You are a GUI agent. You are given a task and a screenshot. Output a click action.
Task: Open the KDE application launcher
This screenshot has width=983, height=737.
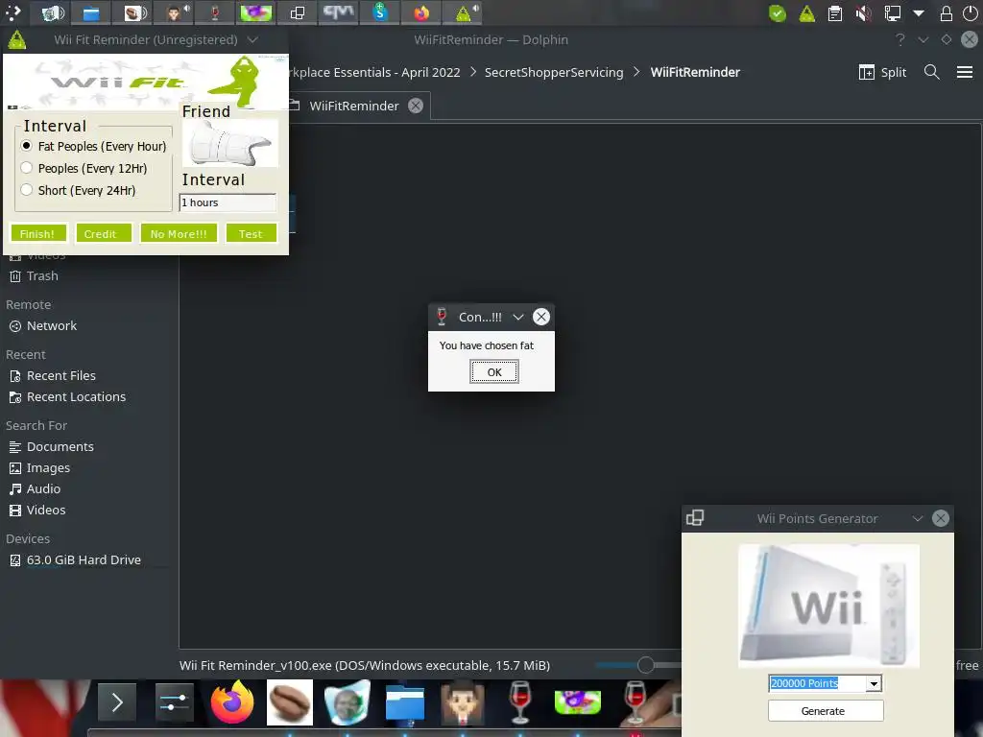(13, 12)
